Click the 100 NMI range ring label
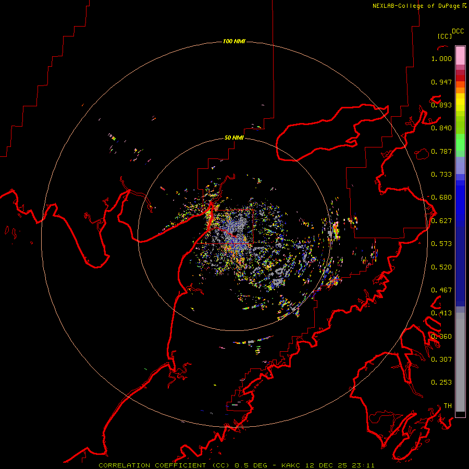469x469 pixels. pos(234,41)
